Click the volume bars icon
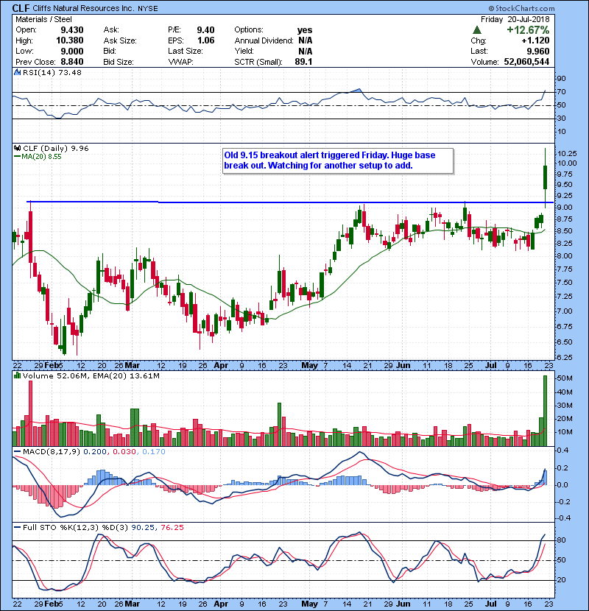589x611 pixels. coord(17,375)
